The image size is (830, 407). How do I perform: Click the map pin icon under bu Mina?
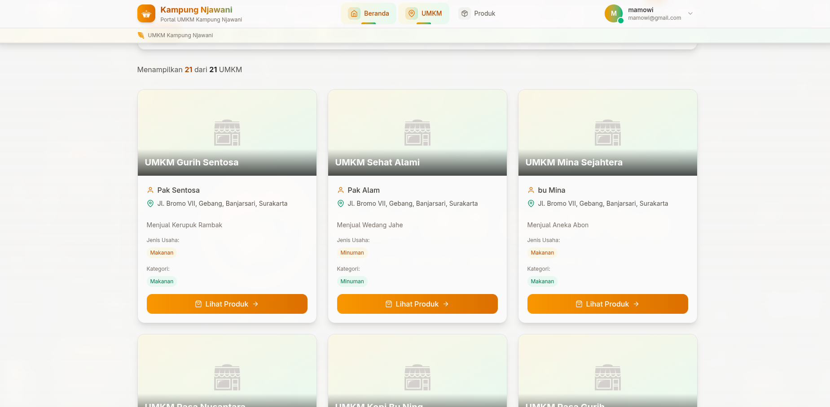pos(531,203)
